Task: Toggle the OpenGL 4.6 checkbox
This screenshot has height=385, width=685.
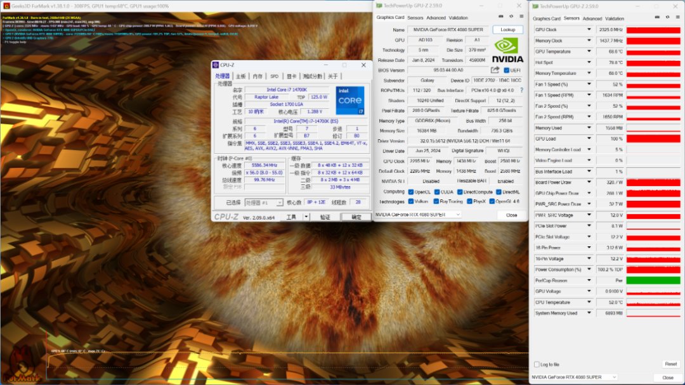Action: (x=492, y=201)
